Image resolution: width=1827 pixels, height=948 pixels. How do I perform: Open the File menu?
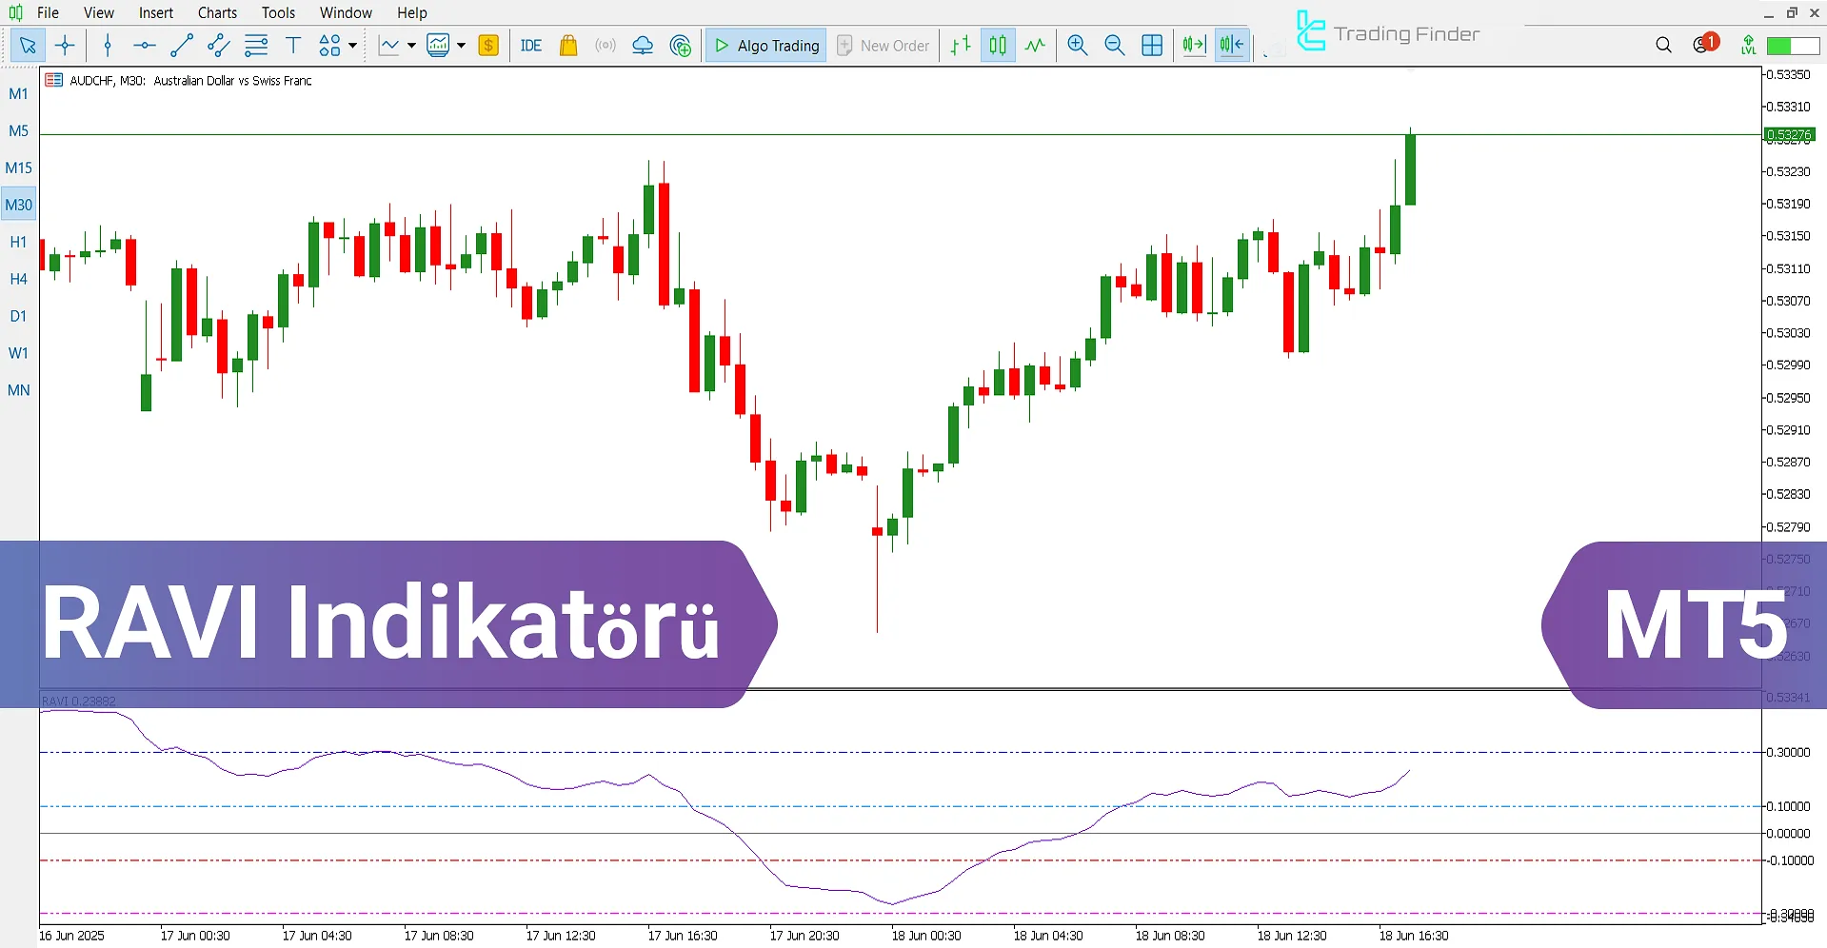[48, 12]
